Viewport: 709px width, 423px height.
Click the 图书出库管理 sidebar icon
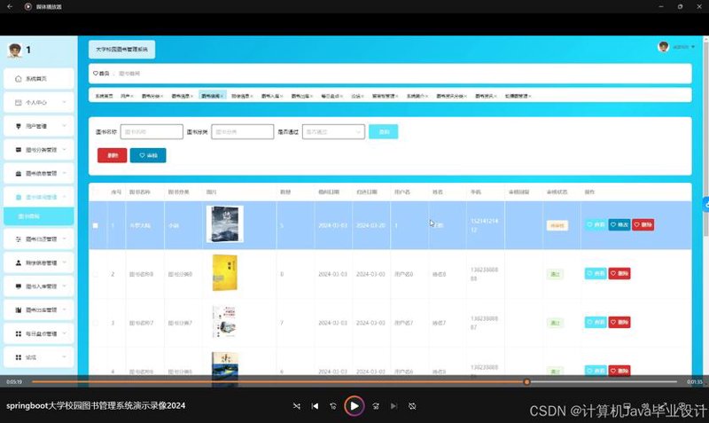pyautogui.click(x=18, y=309)
